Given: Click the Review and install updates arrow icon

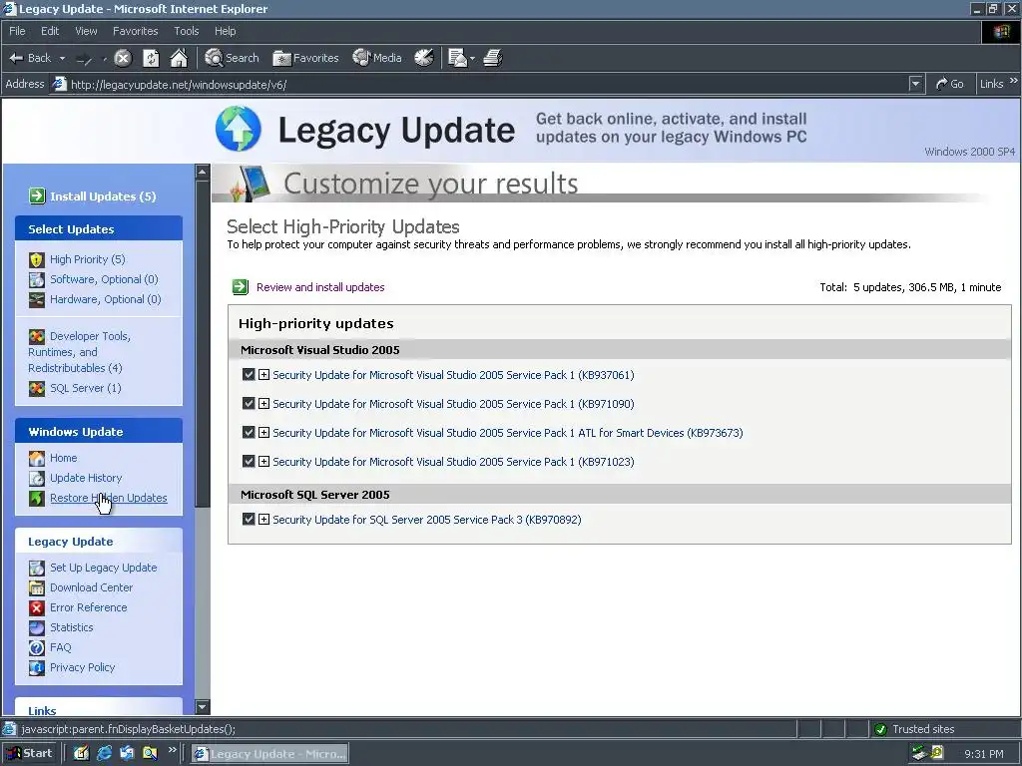Looking at the screenshot, I should [x=241, y=287].
